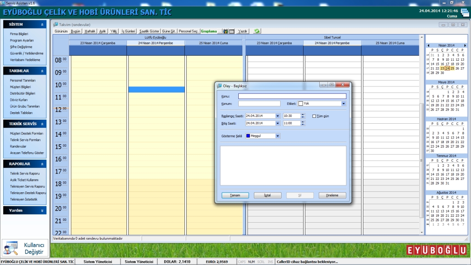Screen dimensions: 471x265
Task: Open Veritabanı Yedekleme link
Action: [x=25, y=60]
